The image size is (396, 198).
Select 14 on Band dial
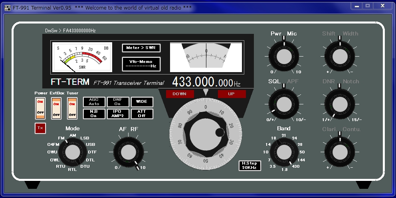268,145
